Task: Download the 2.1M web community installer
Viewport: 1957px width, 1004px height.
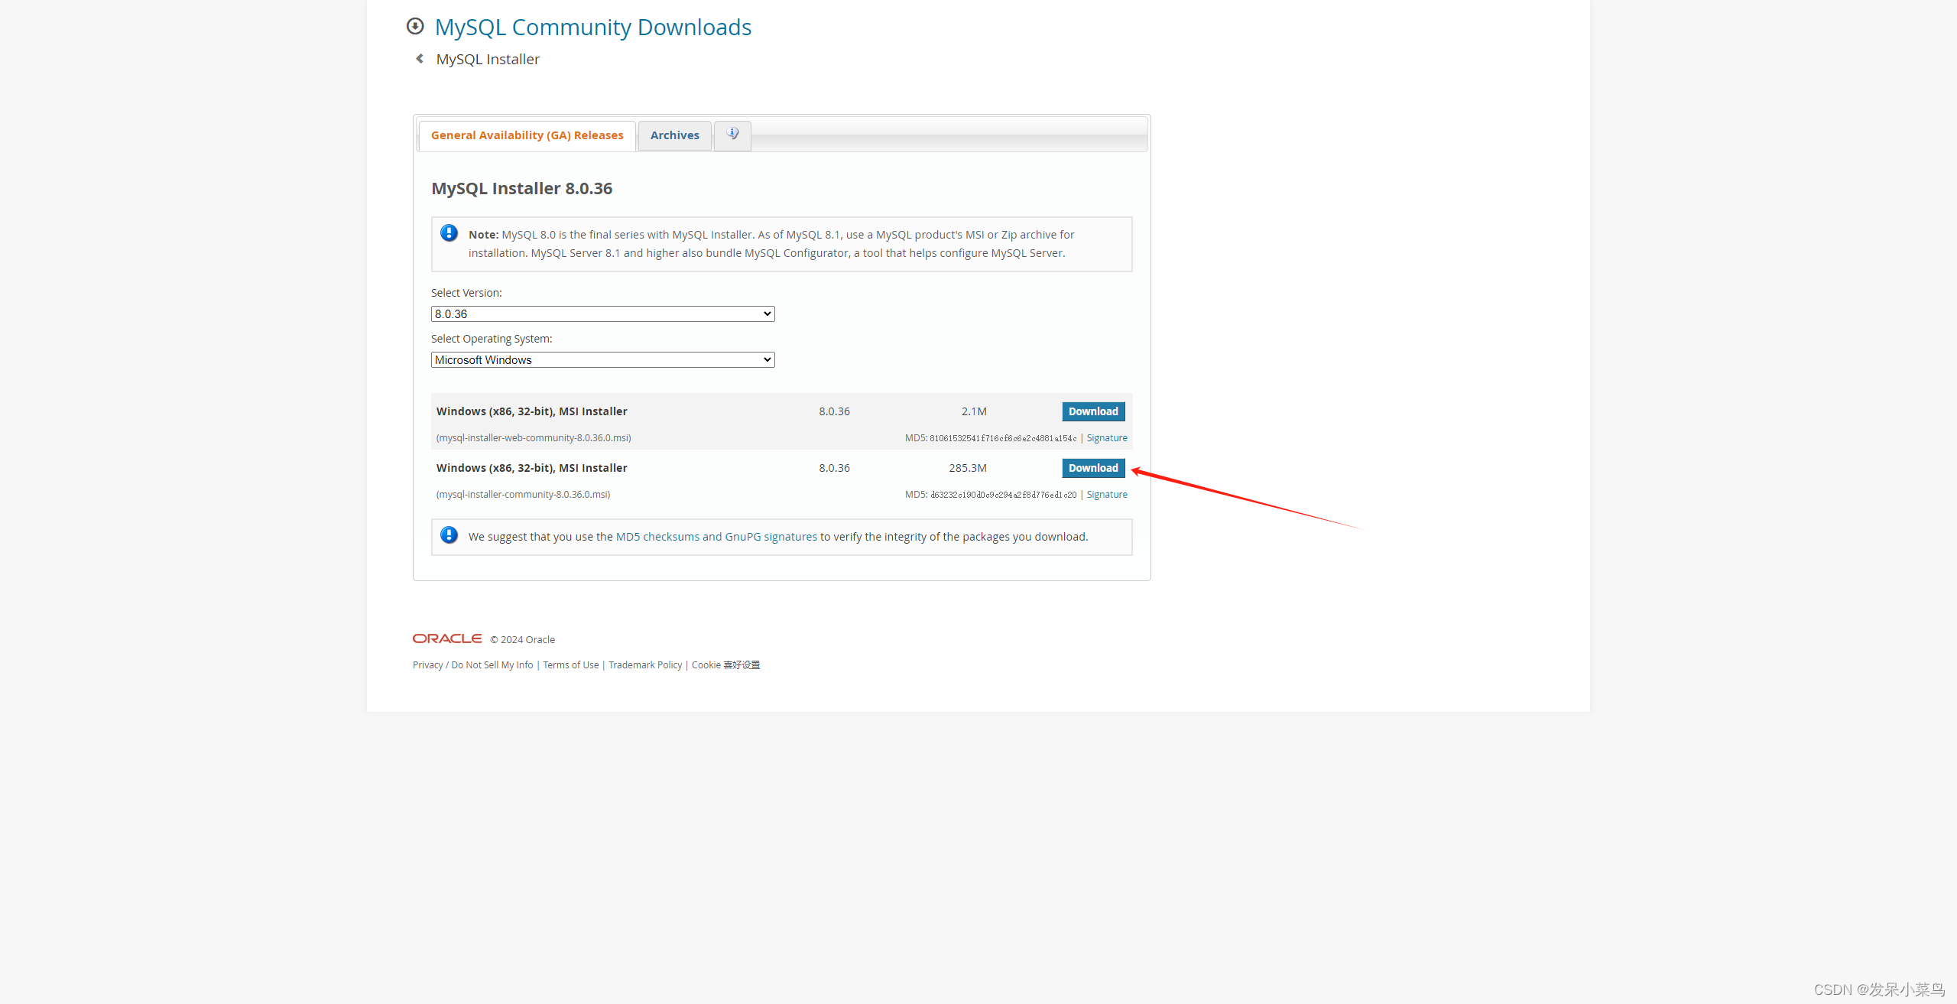Action: click(1093, 411)
